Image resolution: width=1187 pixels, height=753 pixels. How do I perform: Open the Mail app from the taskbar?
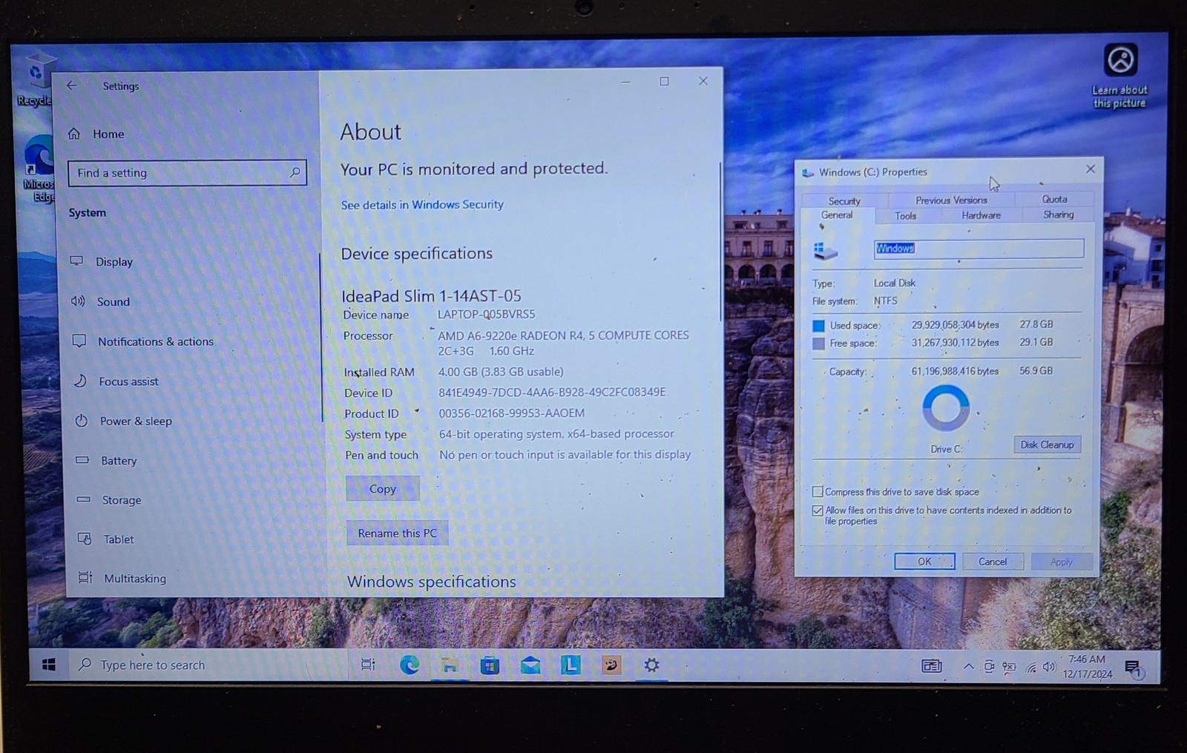(530, 665)
